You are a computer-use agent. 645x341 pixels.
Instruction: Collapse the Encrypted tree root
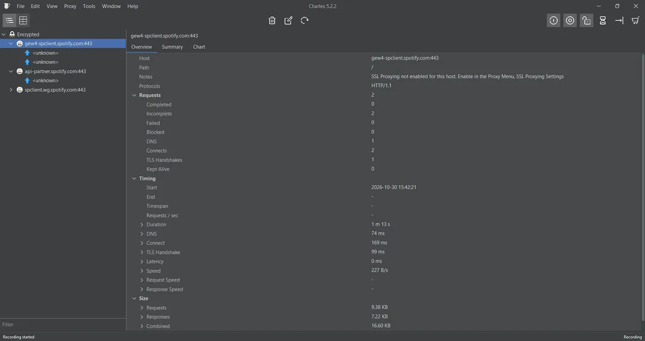(4, 34)
